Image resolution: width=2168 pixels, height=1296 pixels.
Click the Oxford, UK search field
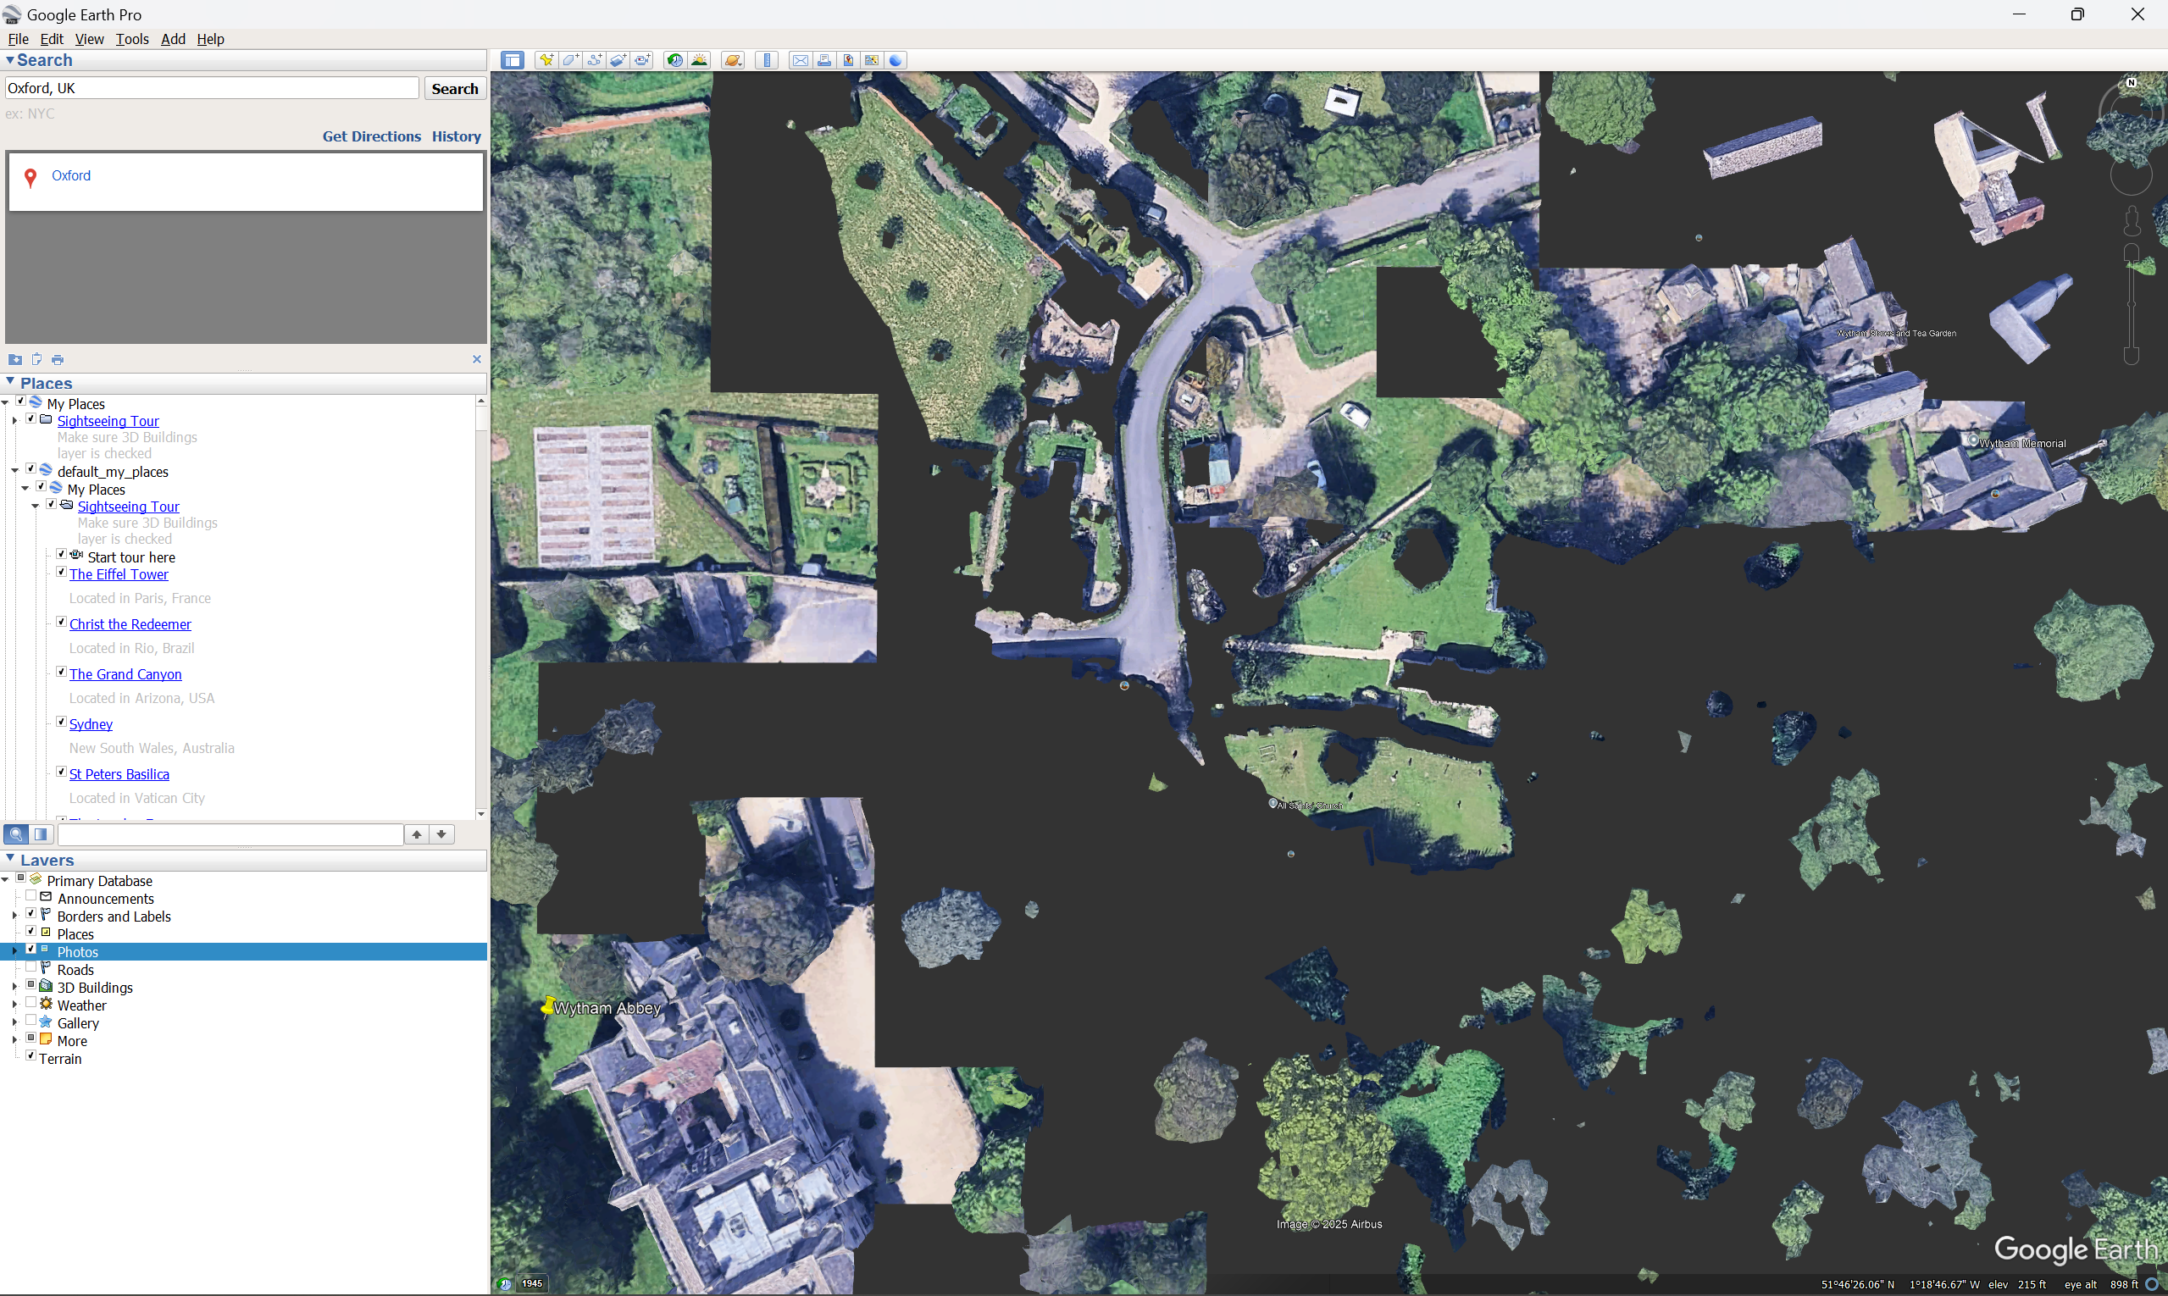click(212, 88)
